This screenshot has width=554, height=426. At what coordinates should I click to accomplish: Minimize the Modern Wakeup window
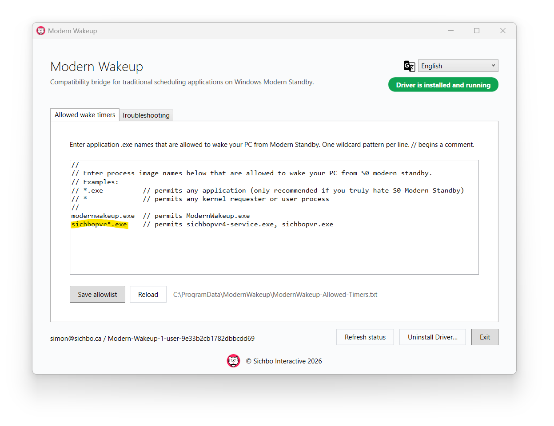click(x=451, y=31)
